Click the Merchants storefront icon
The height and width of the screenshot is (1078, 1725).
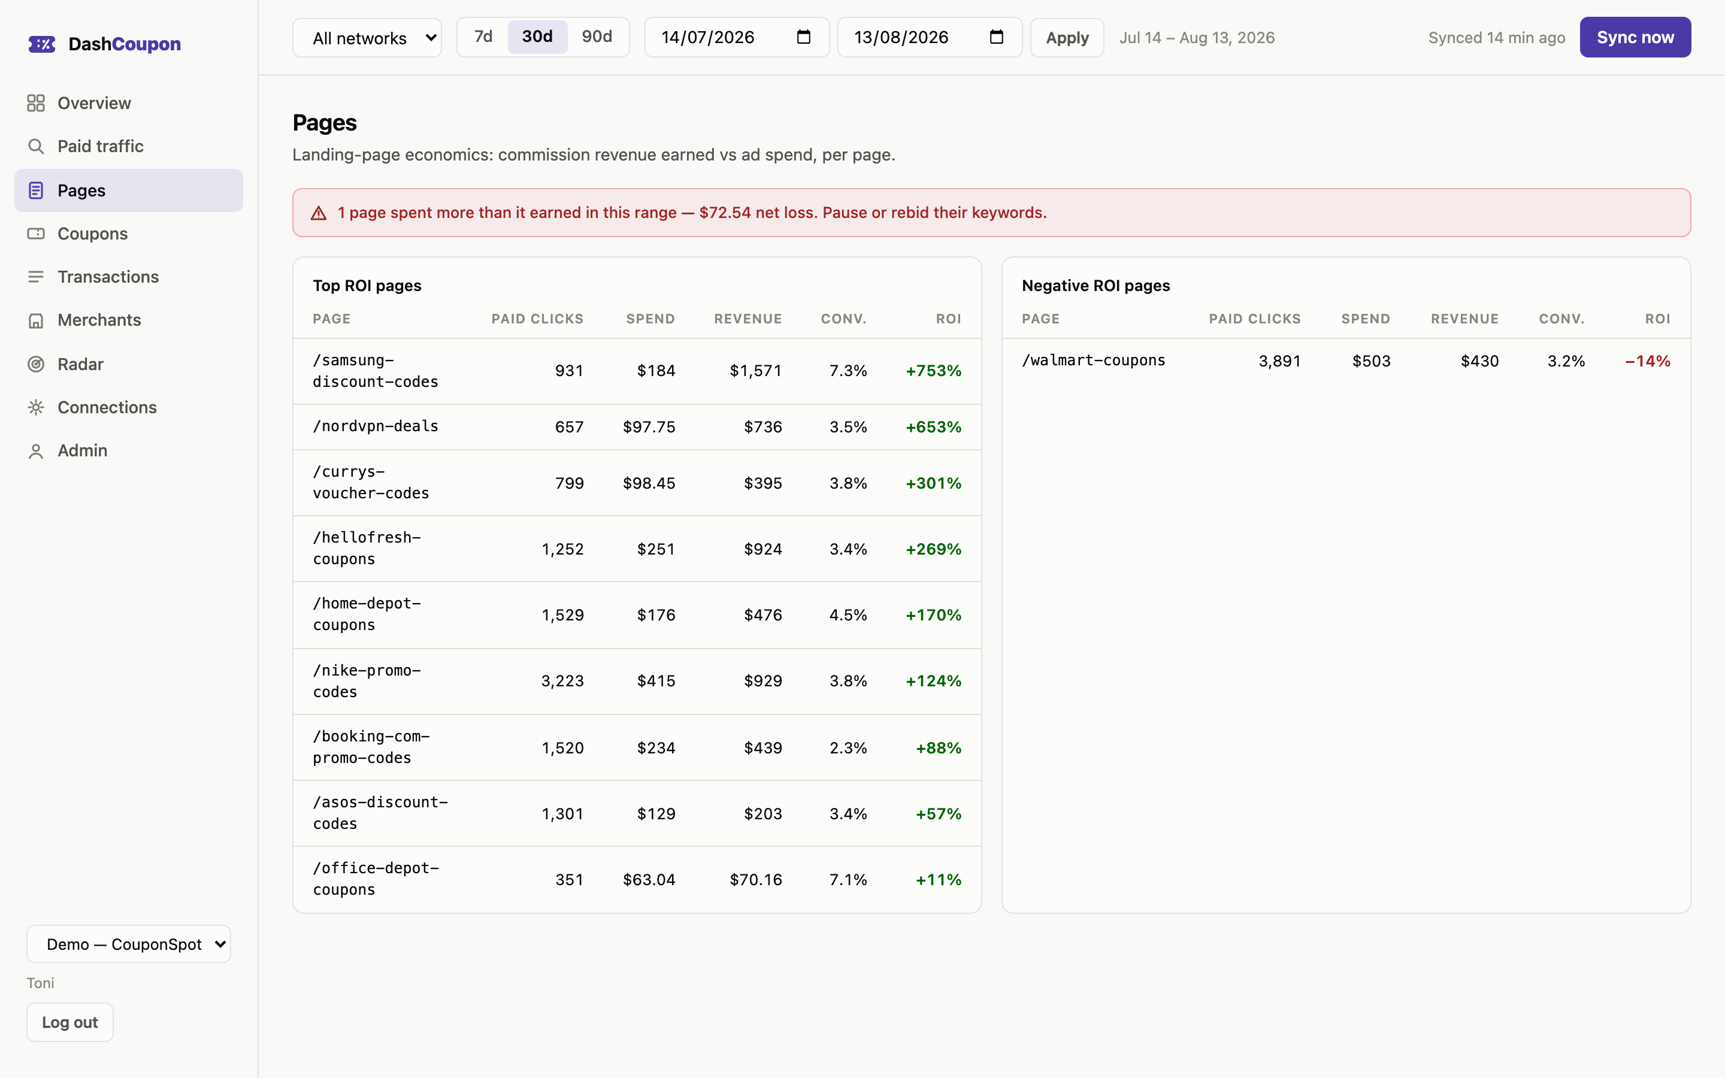coord(36,321)
